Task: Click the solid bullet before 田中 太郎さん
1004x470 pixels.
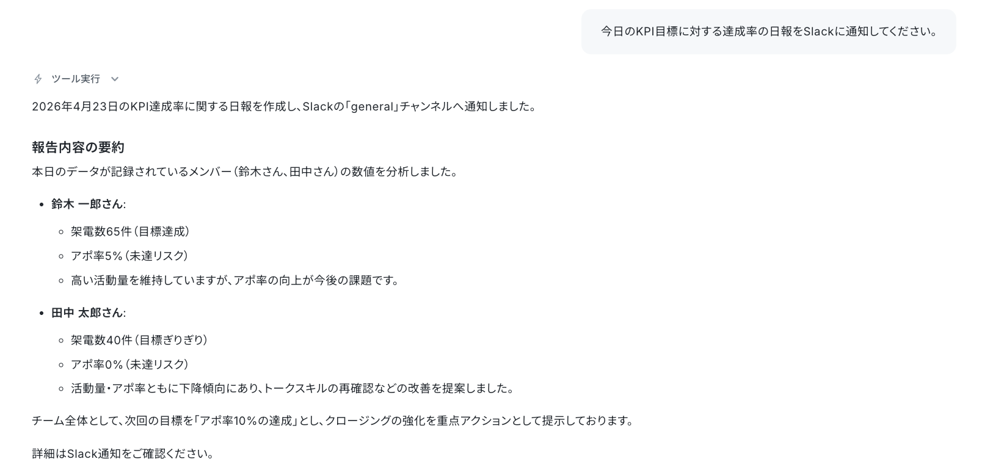Action: [x=42, y=313]
